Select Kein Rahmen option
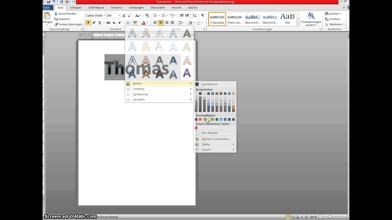Viewport: 392px width, 220px height. click(215, 133)
